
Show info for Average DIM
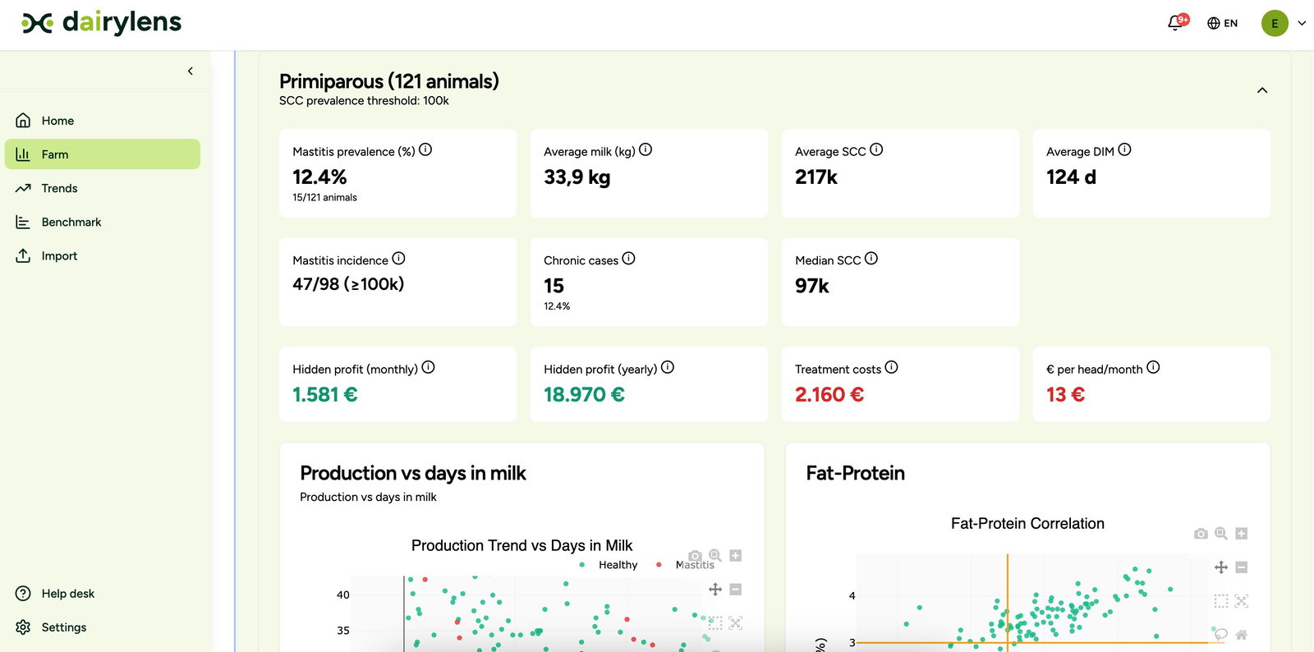pyautogui.click(x=1124, y=149)
